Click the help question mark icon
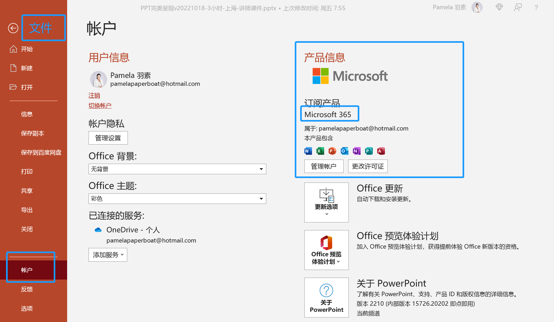554x322 pixels. point(536,7)
